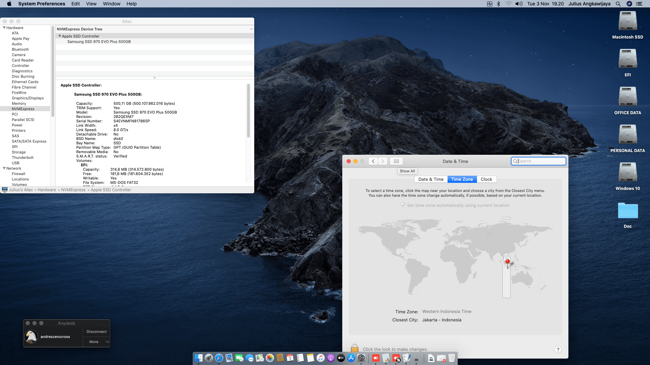Switch to the Clock tab

coord(486,179)
